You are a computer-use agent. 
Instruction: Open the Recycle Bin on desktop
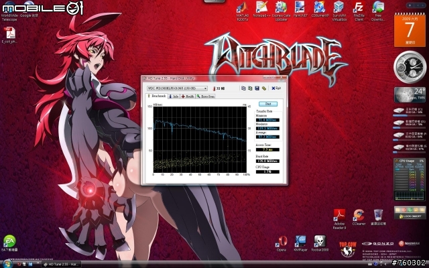point(378,217)
